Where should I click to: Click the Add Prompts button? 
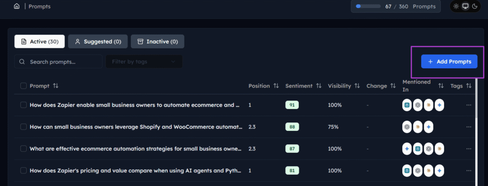pyautogui.click(x=449, y=62)
